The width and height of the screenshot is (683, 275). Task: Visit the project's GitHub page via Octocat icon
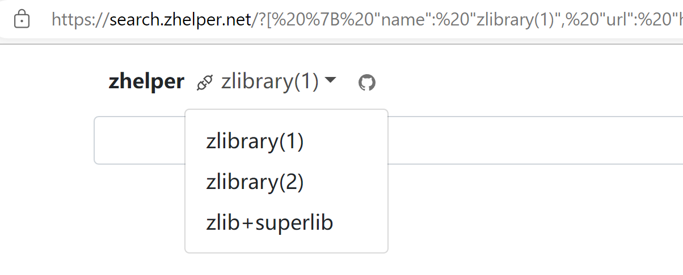pyautogui.click(x=367, y=83)
